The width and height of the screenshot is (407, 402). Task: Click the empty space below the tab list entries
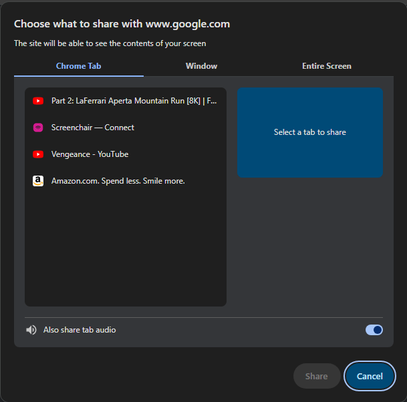(x=126, y=254)
